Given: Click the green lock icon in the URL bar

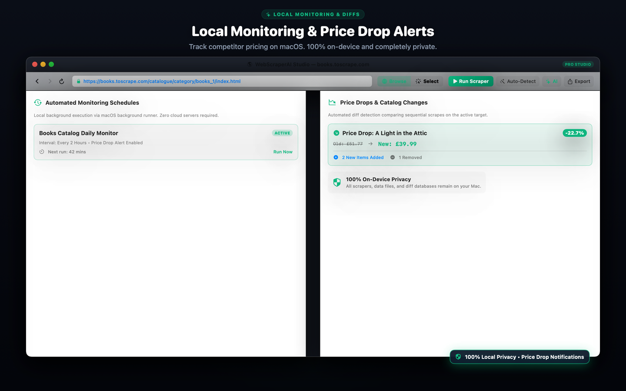Looking at the screenshot, I should [78, 81].
